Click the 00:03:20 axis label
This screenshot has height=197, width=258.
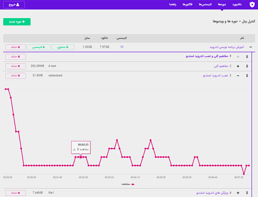109,177
